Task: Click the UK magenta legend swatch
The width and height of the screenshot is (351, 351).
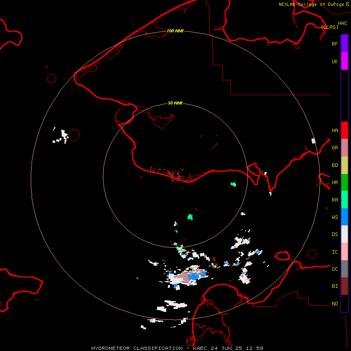Action: pos(344,61)
